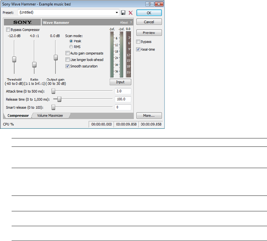This screenshot has width=267, height=241.
Task: Click the right input level meter
Action: pos(122,54)
